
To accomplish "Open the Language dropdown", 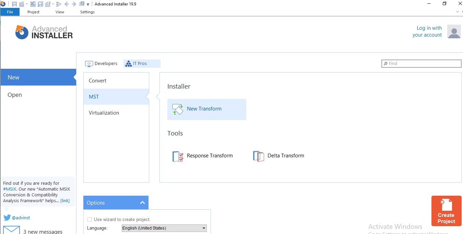I will [164, 228].
